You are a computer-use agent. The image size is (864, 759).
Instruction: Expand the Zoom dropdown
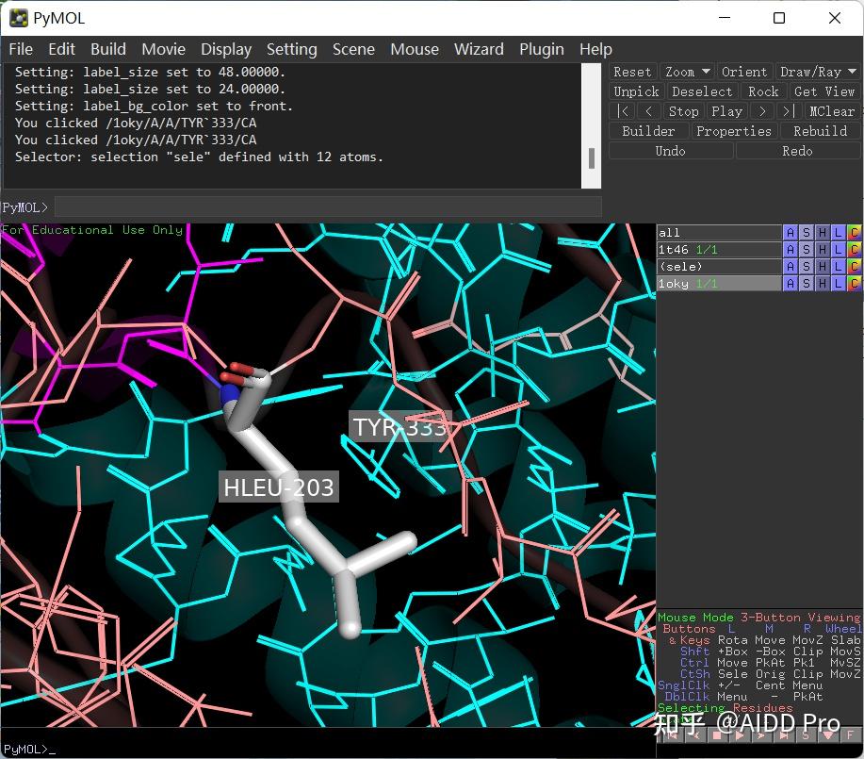(687, 72)
